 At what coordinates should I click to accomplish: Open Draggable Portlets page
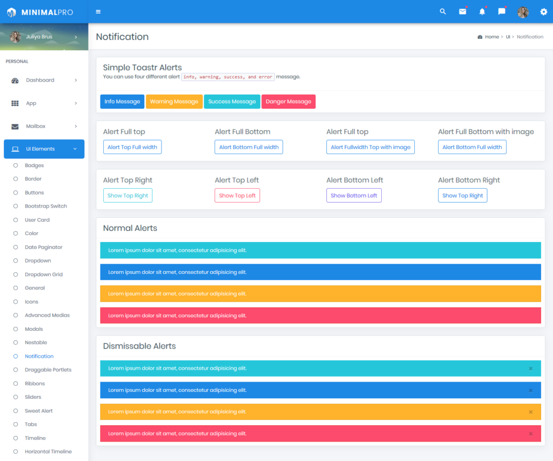click(x=48, y=370)
